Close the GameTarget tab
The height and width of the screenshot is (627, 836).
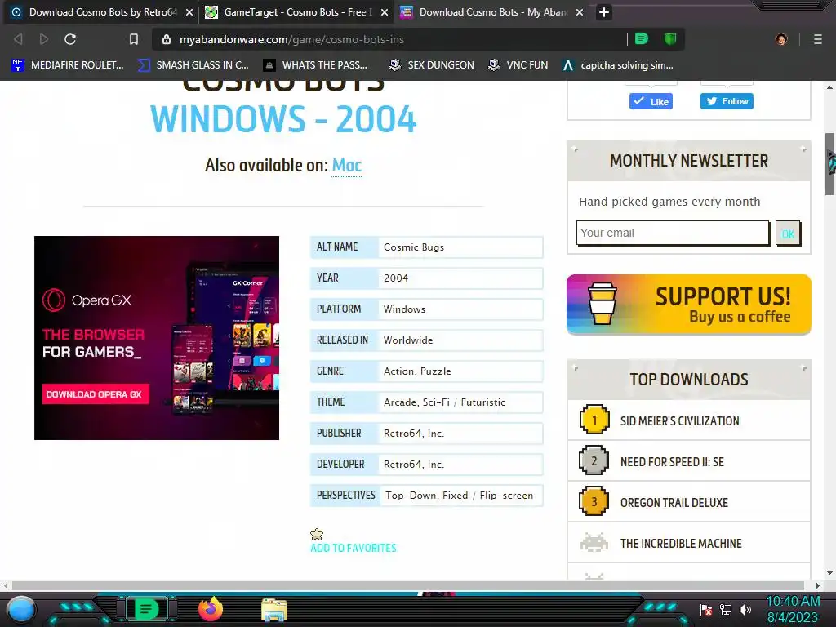385,12
